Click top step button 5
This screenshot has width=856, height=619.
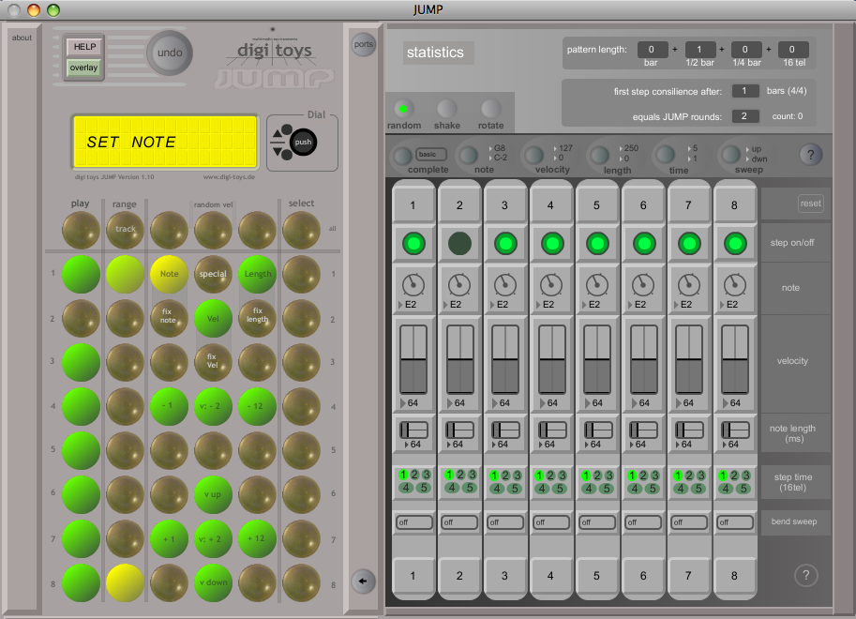point(596,205)
